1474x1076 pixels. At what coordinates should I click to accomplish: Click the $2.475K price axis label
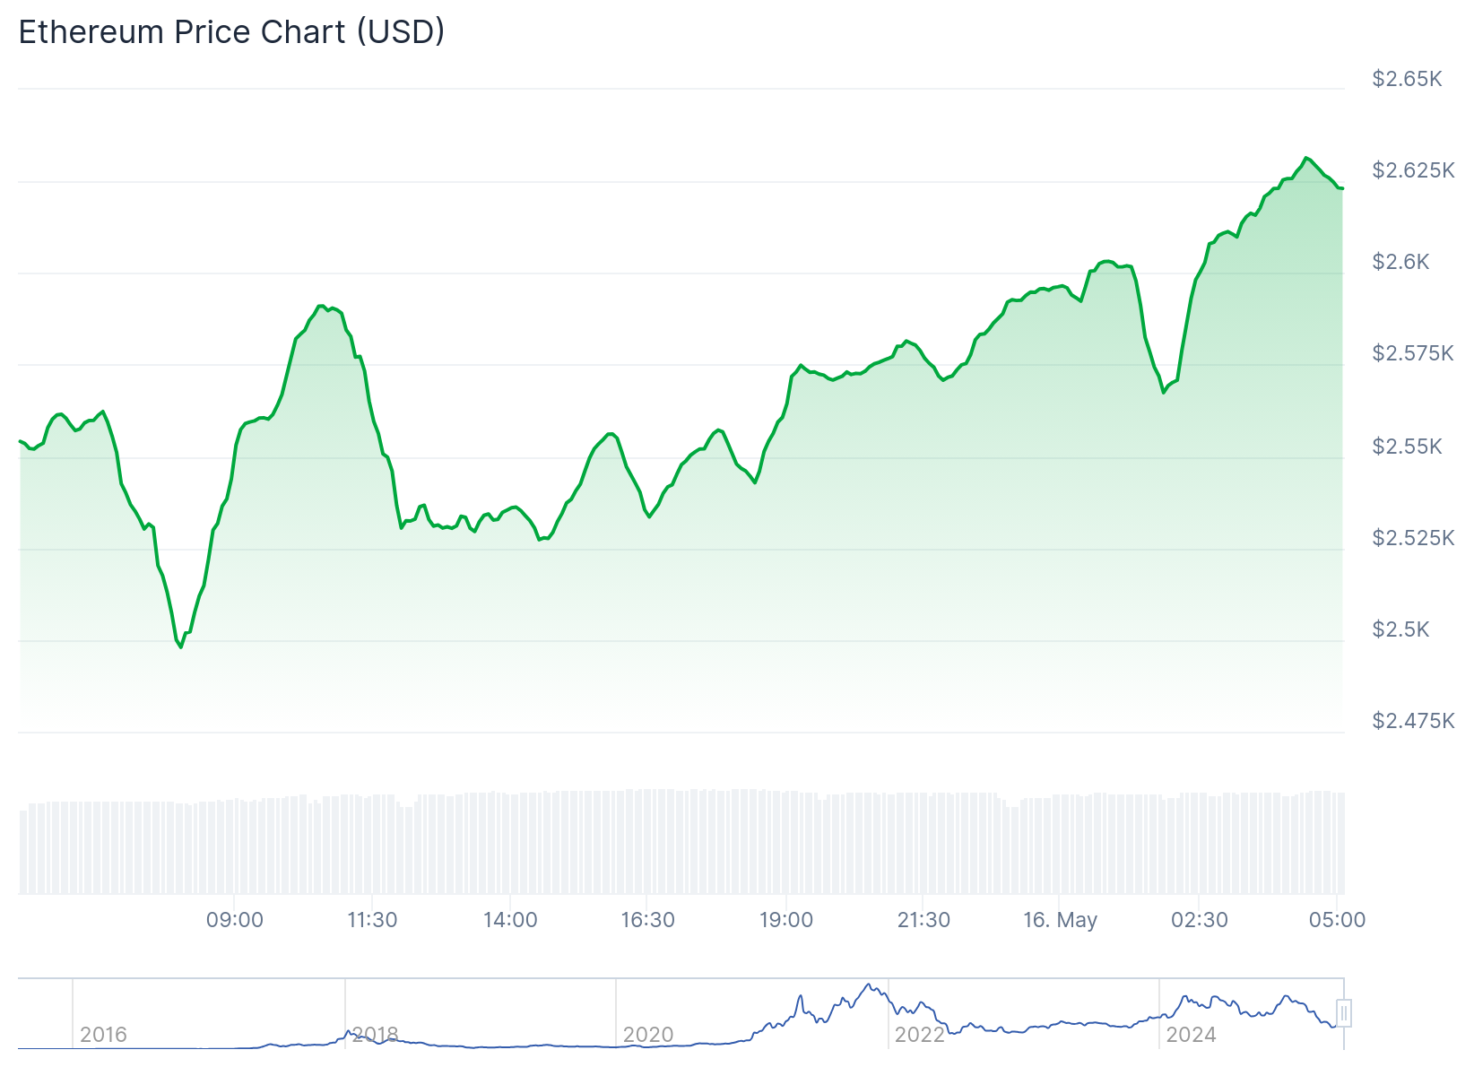pyautogui.click(x=1413, y=721)
